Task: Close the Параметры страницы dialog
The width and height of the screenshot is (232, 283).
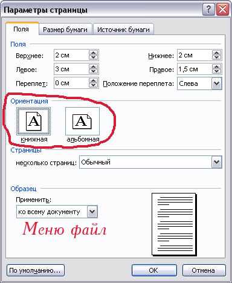Action: (222, 10)
